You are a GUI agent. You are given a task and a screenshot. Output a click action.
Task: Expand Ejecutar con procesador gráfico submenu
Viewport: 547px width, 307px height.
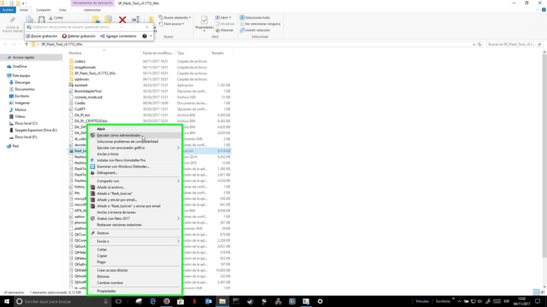(x=178, y=148)
